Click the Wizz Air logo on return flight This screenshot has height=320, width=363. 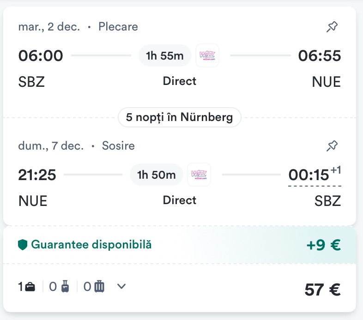199,175
